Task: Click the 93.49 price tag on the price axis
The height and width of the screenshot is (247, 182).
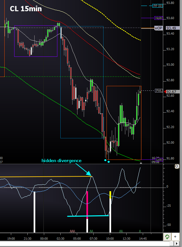Action: [x=172, y=28]
